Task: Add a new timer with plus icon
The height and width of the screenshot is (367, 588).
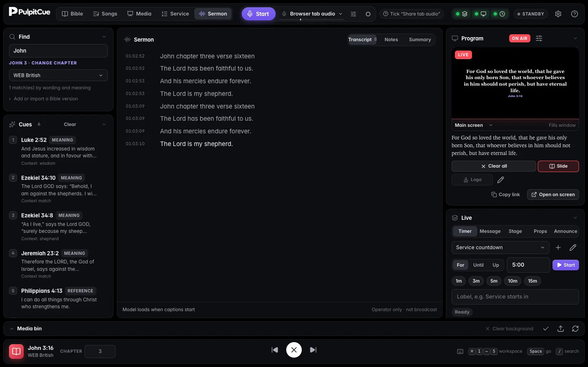Action: tap(558, 248)
